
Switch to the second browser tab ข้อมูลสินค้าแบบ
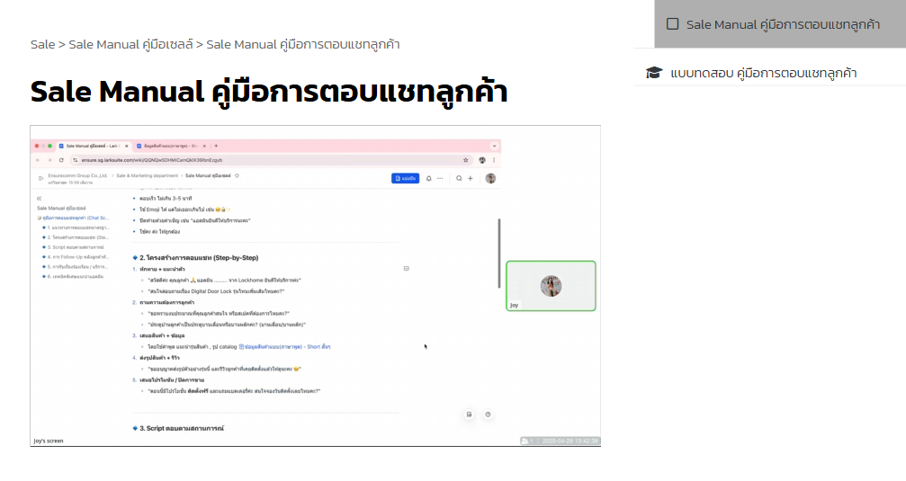tap(171, 146)
